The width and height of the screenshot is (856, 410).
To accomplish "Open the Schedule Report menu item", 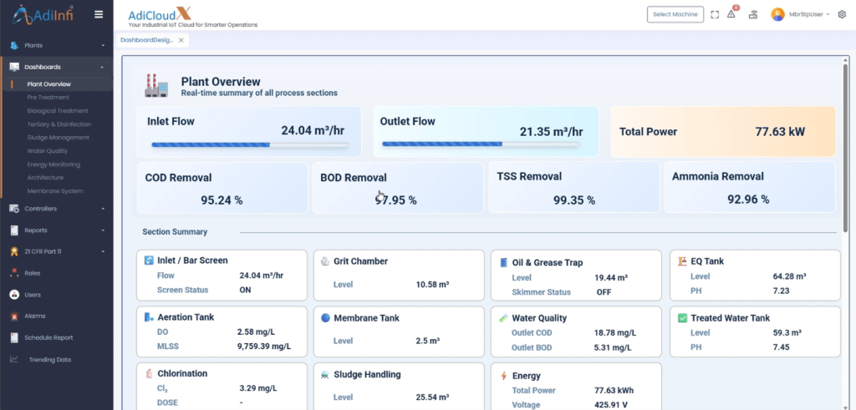I will pyautogui.click(x=48, y=337).
